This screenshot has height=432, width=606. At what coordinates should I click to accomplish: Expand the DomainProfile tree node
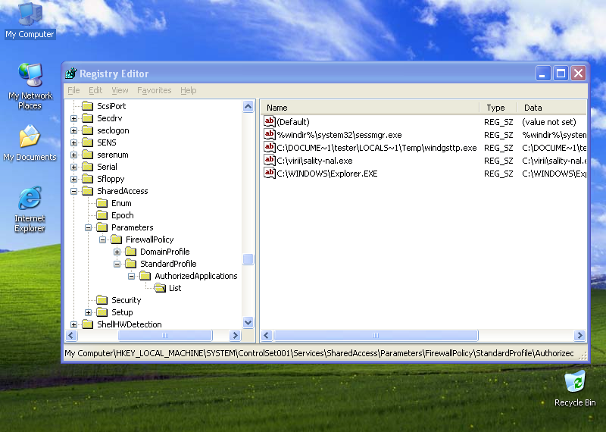point(117,252)
